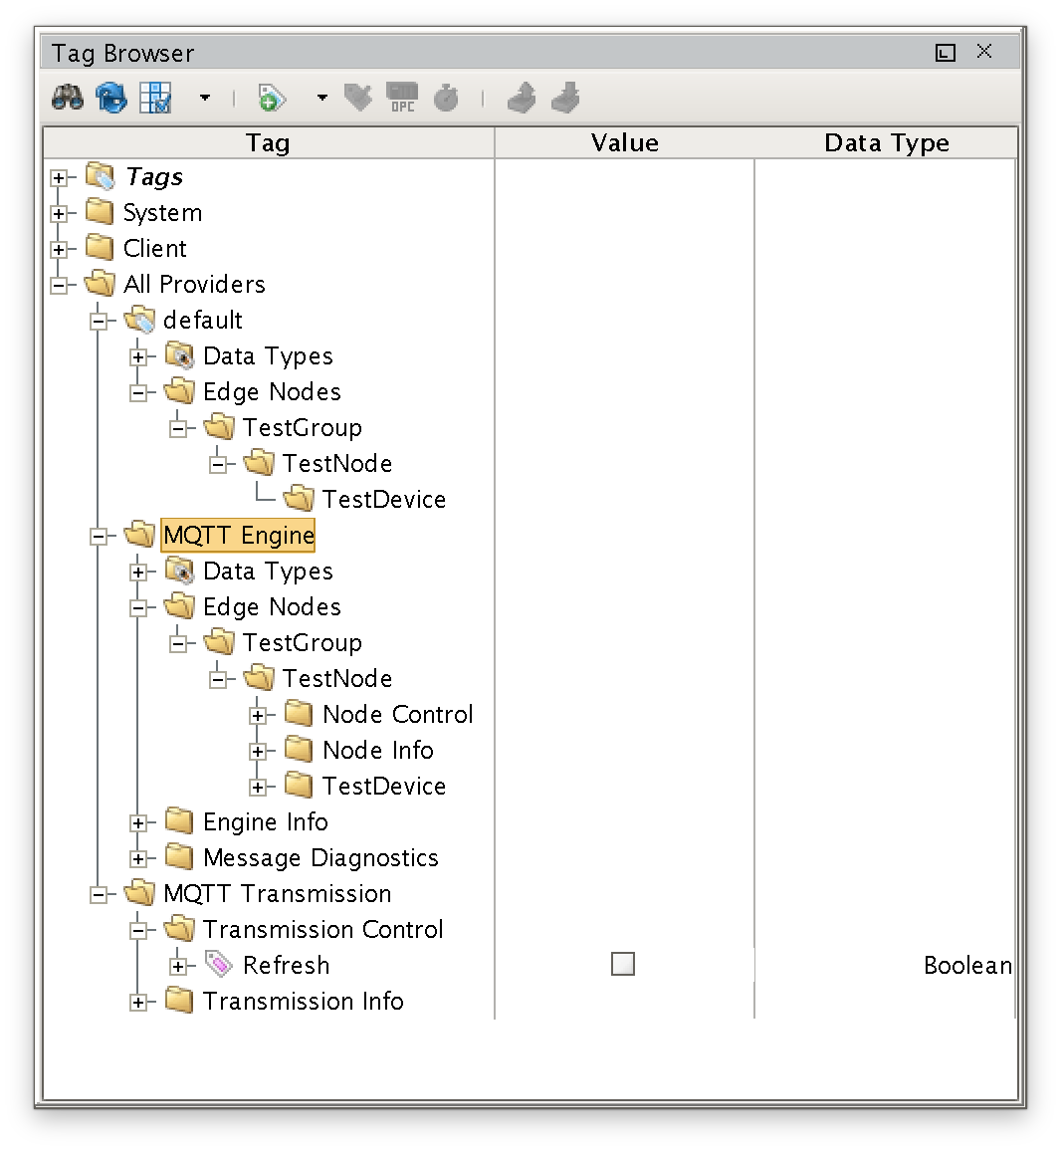This screenshot has height=1151, width=1061.
Task: Select the Refresh tag row
Action: pyautogui.click(x=287, y=965)
